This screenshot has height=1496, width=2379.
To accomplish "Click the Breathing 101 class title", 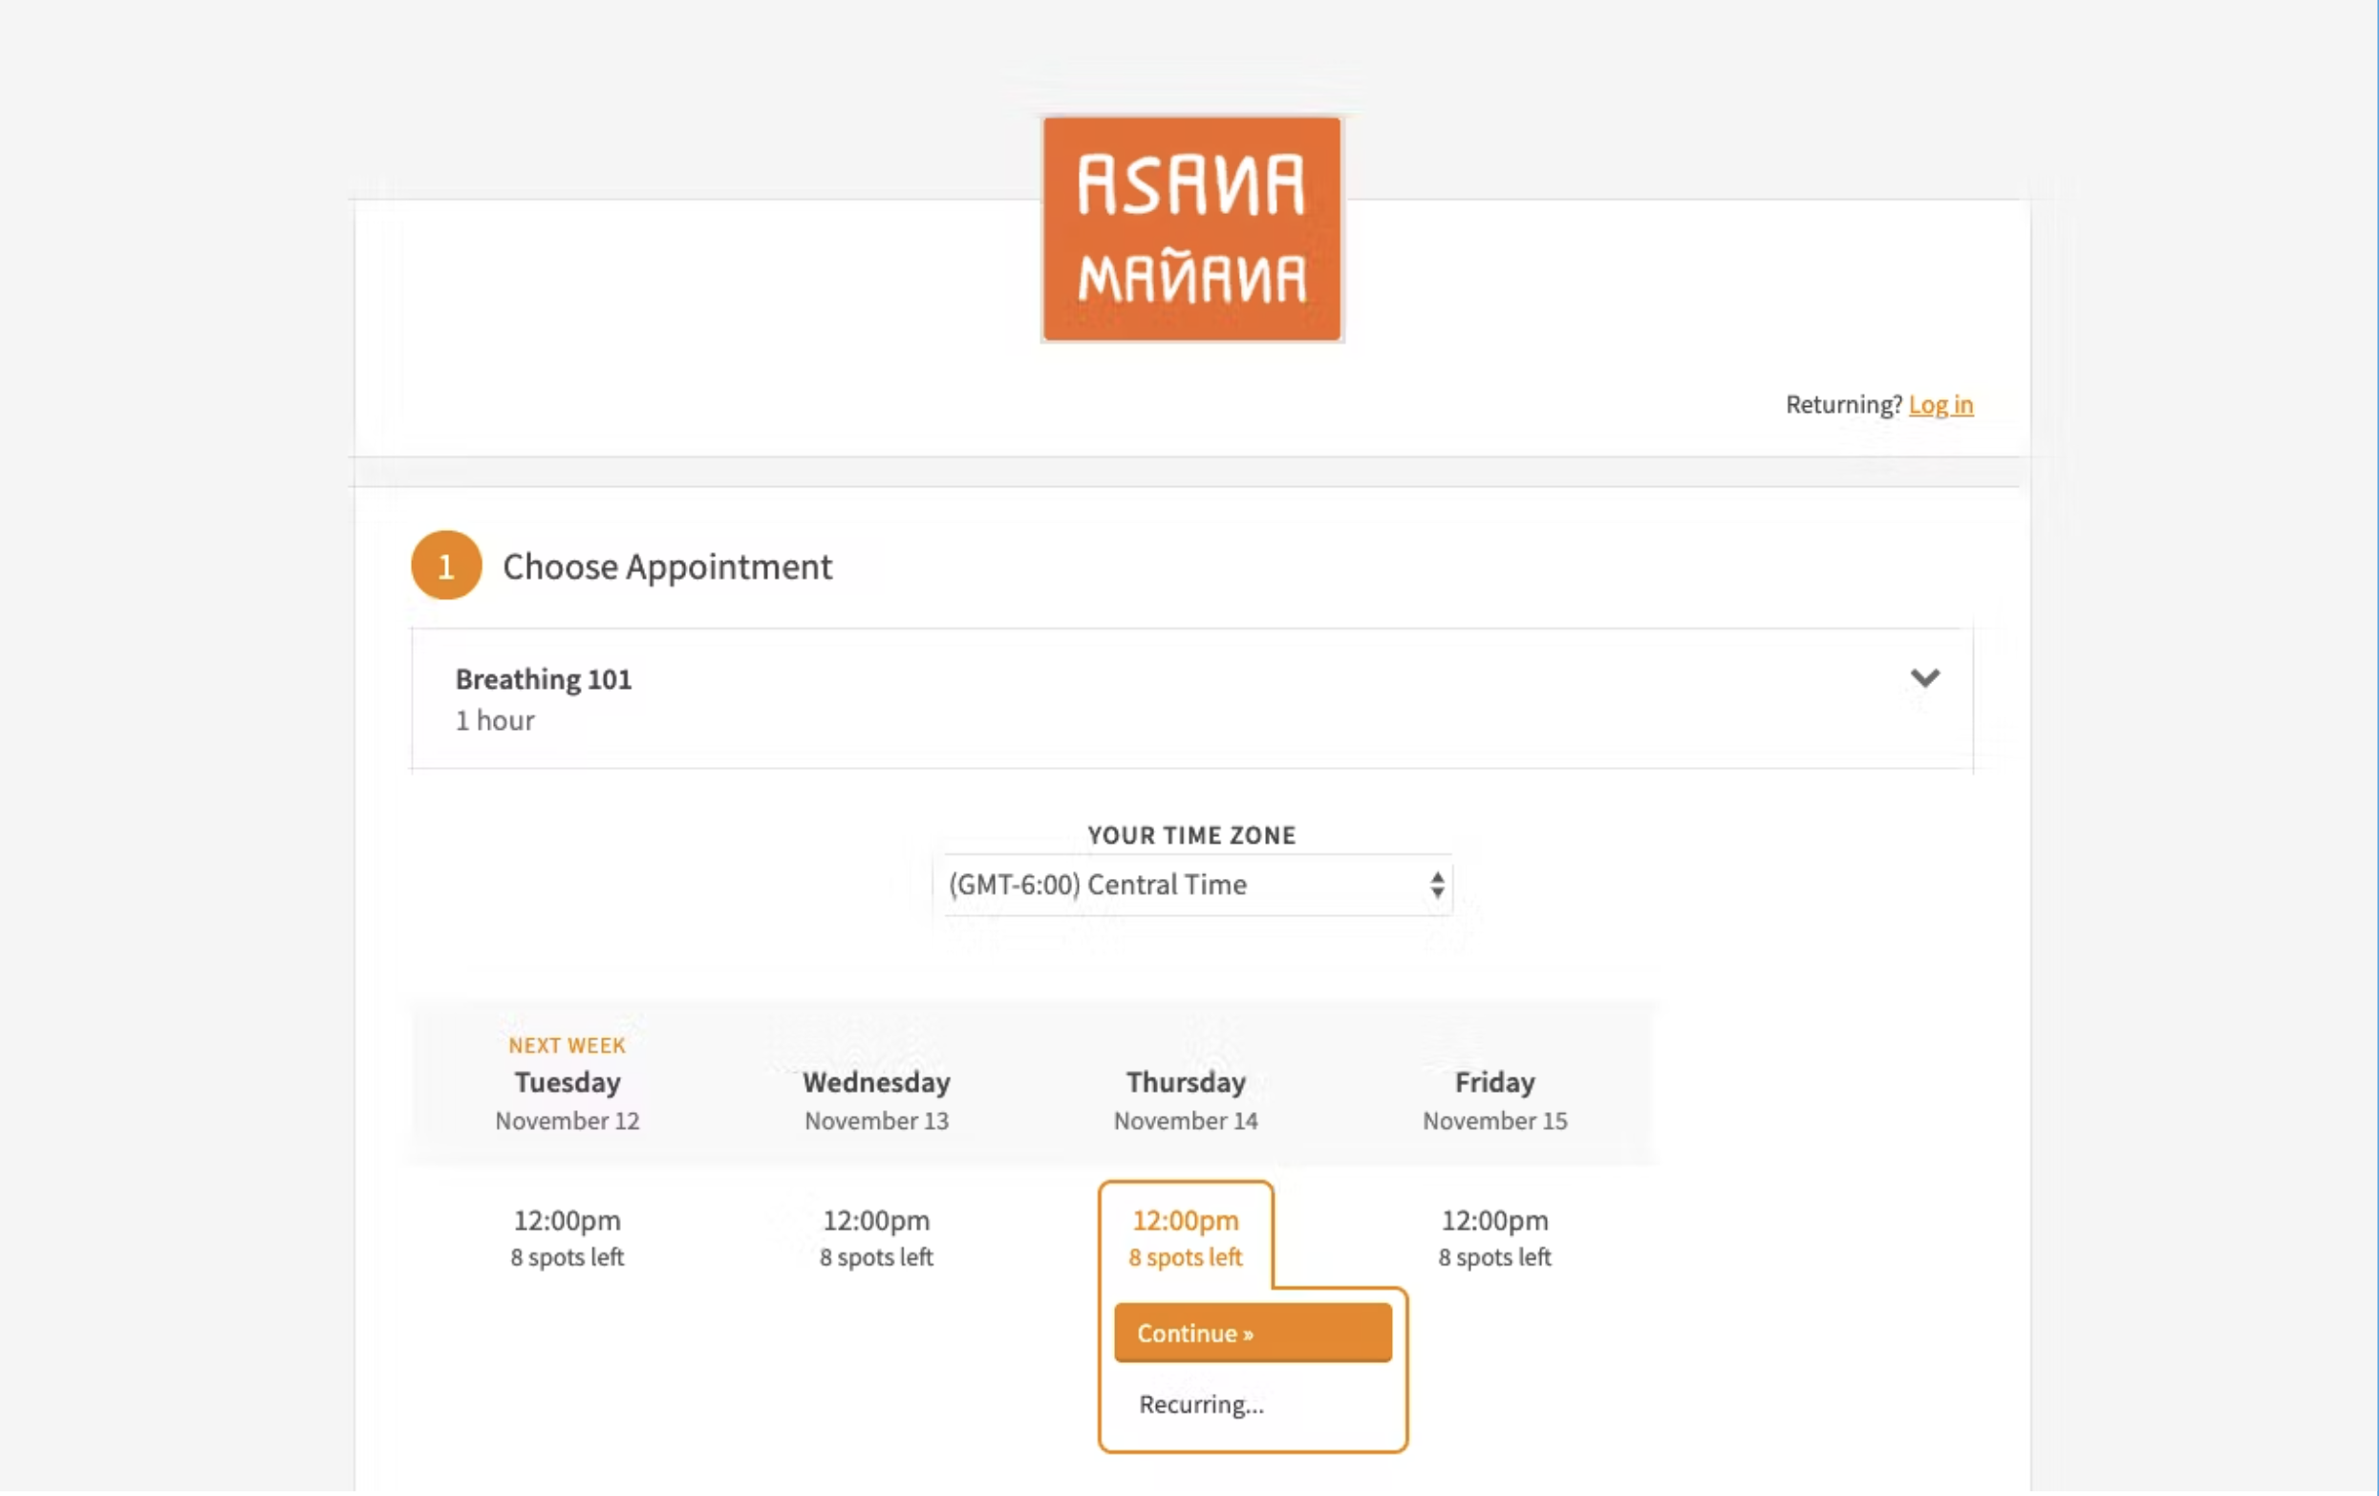I will (543, 679).
